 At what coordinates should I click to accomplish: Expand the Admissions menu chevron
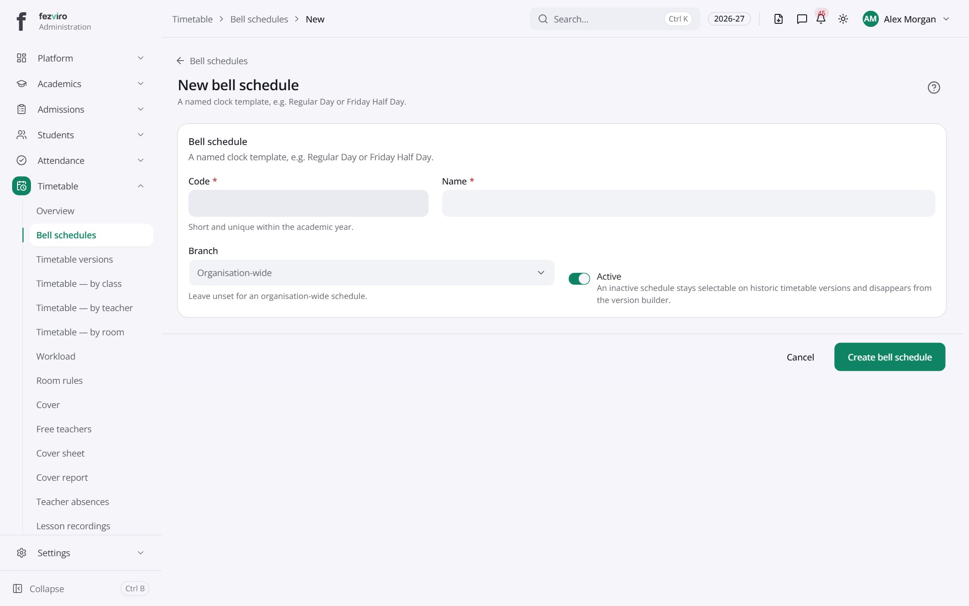(140, 109)
